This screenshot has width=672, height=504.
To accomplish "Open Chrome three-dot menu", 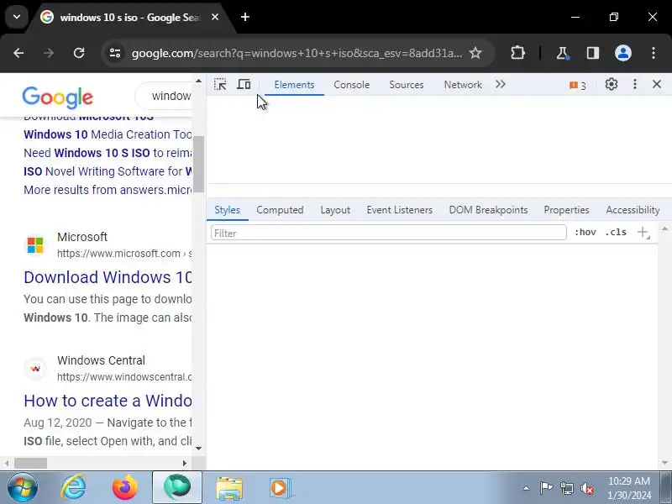I will click(654, 53).
